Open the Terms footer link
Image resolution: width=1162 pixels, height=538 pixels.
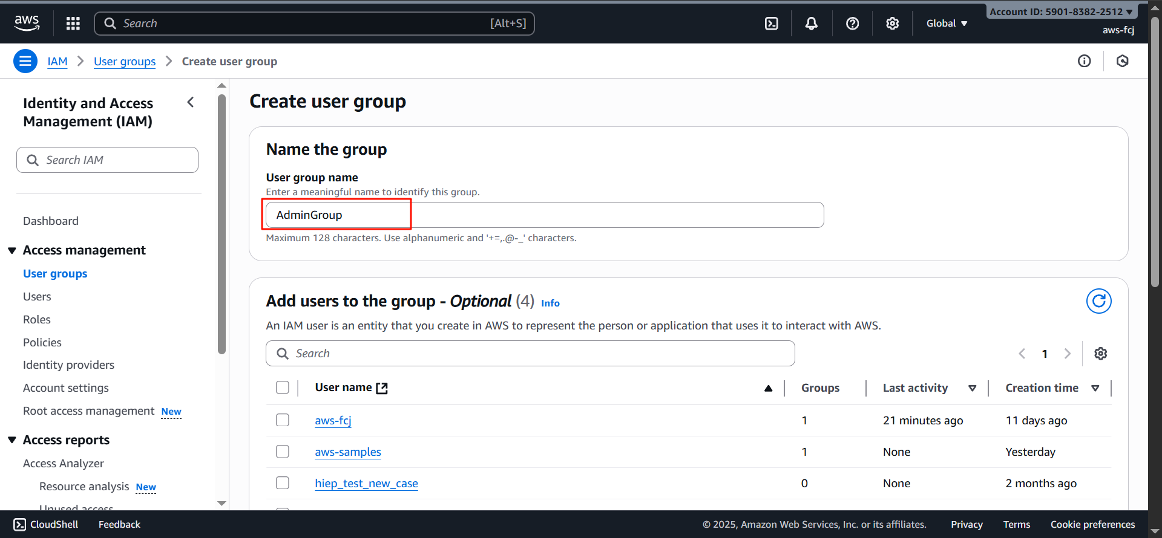[x=1017, y=525]
